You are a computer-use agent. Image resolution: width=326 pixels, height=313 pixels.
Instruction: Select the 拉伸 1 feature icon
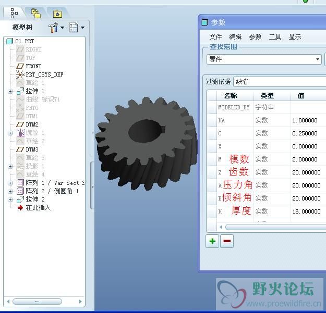[20, 91]
